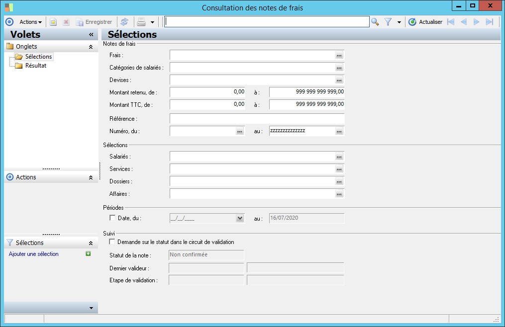505x327 pixels.
Task: Click the green plus next to Ajouter une sélection
Action: [x=88, y=254]
